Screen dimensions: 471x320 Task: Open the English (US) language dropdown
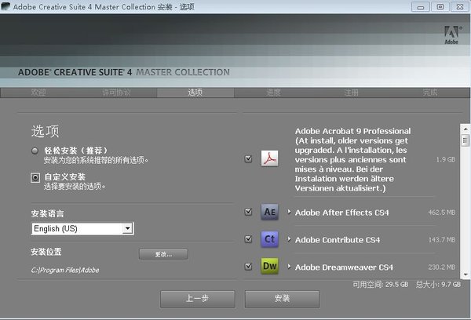[82, 229]
